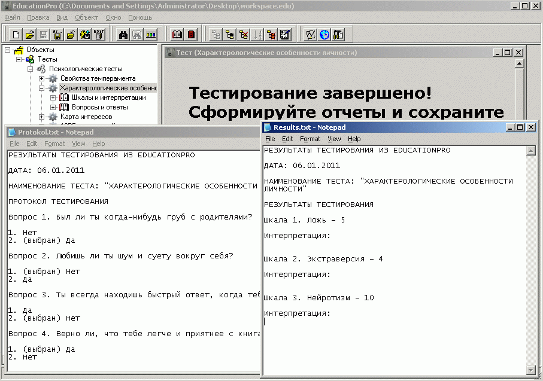Click the globe toolbar icon
543x381 pixels.
pyautogui.click(x=324, y=34)
